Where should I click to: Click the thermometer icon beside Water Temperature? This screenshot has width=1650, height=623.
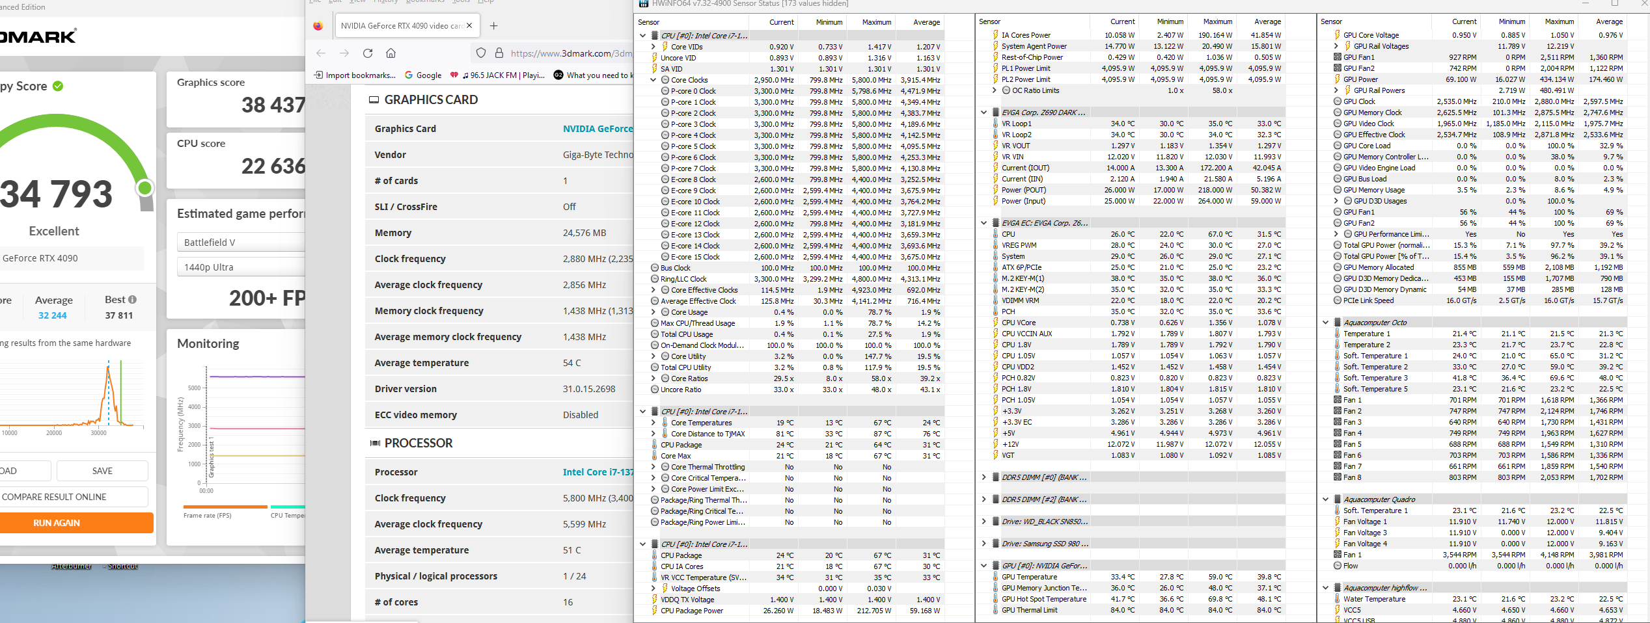[x=1338, y=599]
